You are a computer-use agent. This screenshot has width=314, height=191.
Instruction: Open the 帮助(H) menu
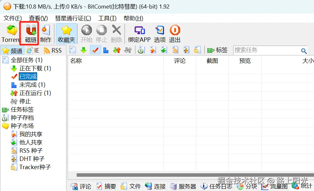[x=133, y=18]
